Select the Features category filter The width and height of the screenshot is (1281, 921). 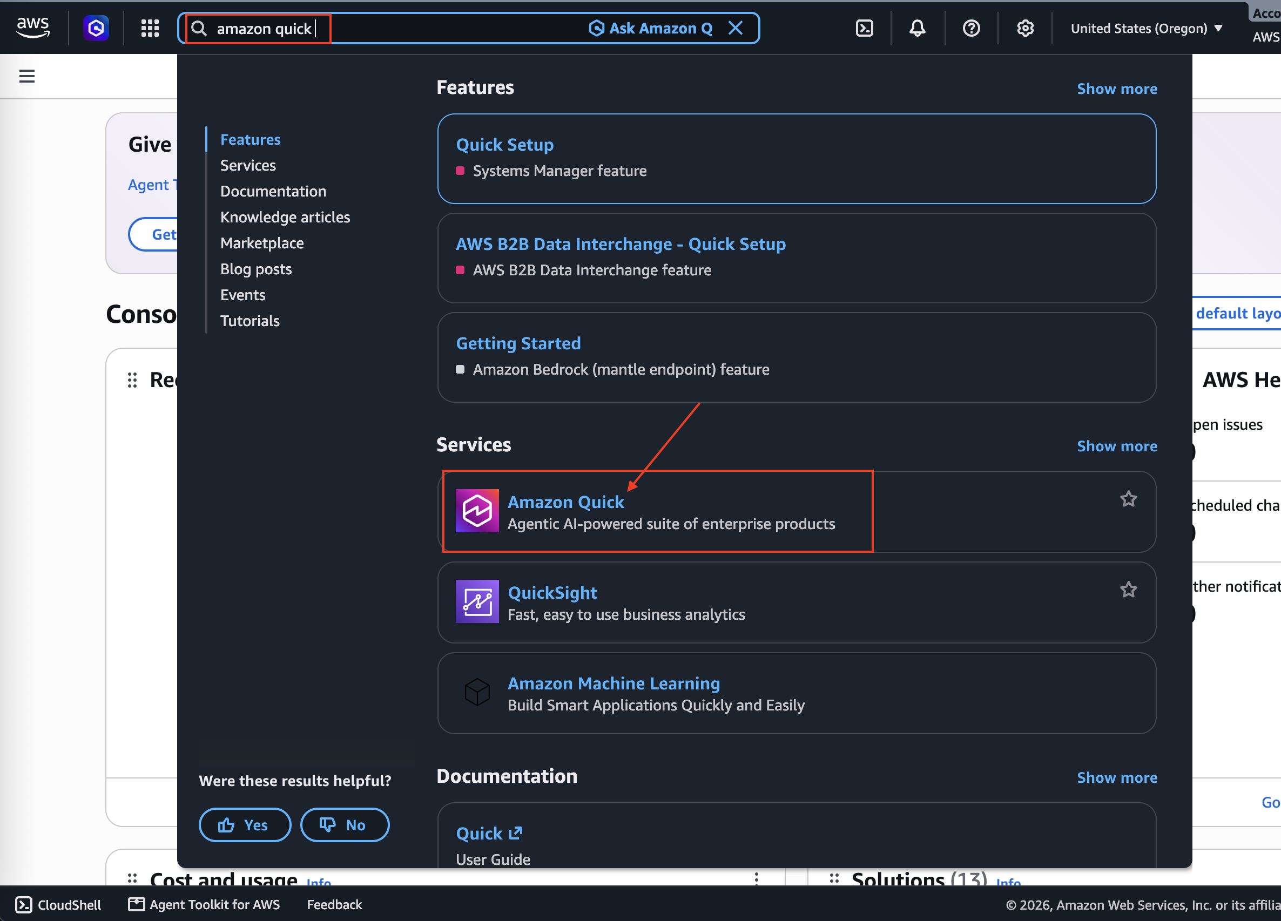(x=250, y=139)
